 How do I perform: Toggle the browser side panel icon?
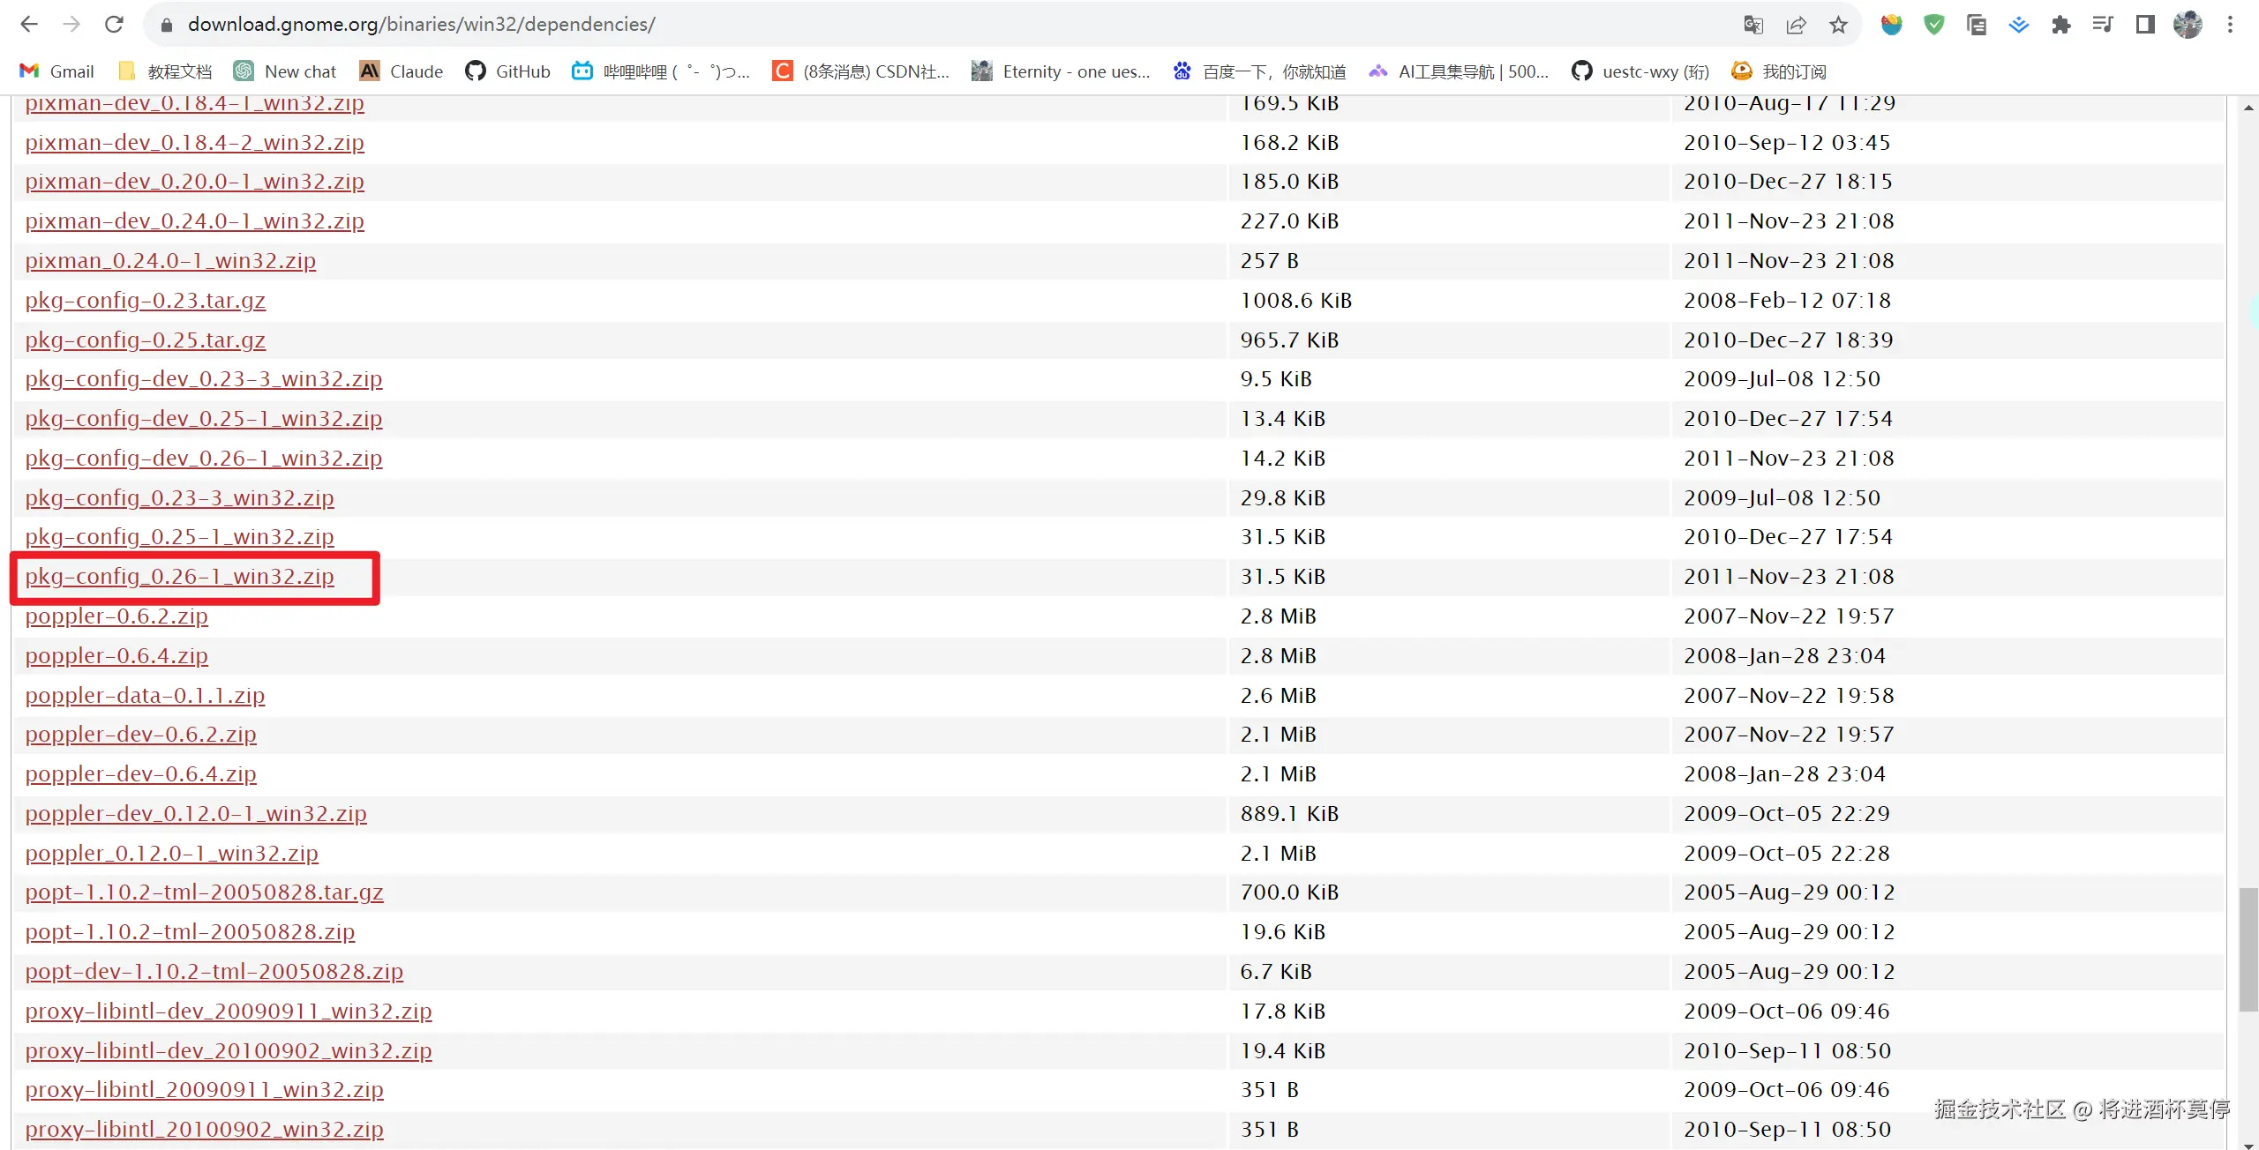(x=2145, y=25)
